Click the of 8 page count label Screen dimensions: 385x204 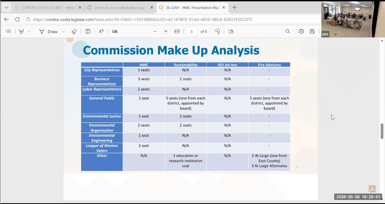(x=204, y=31)
